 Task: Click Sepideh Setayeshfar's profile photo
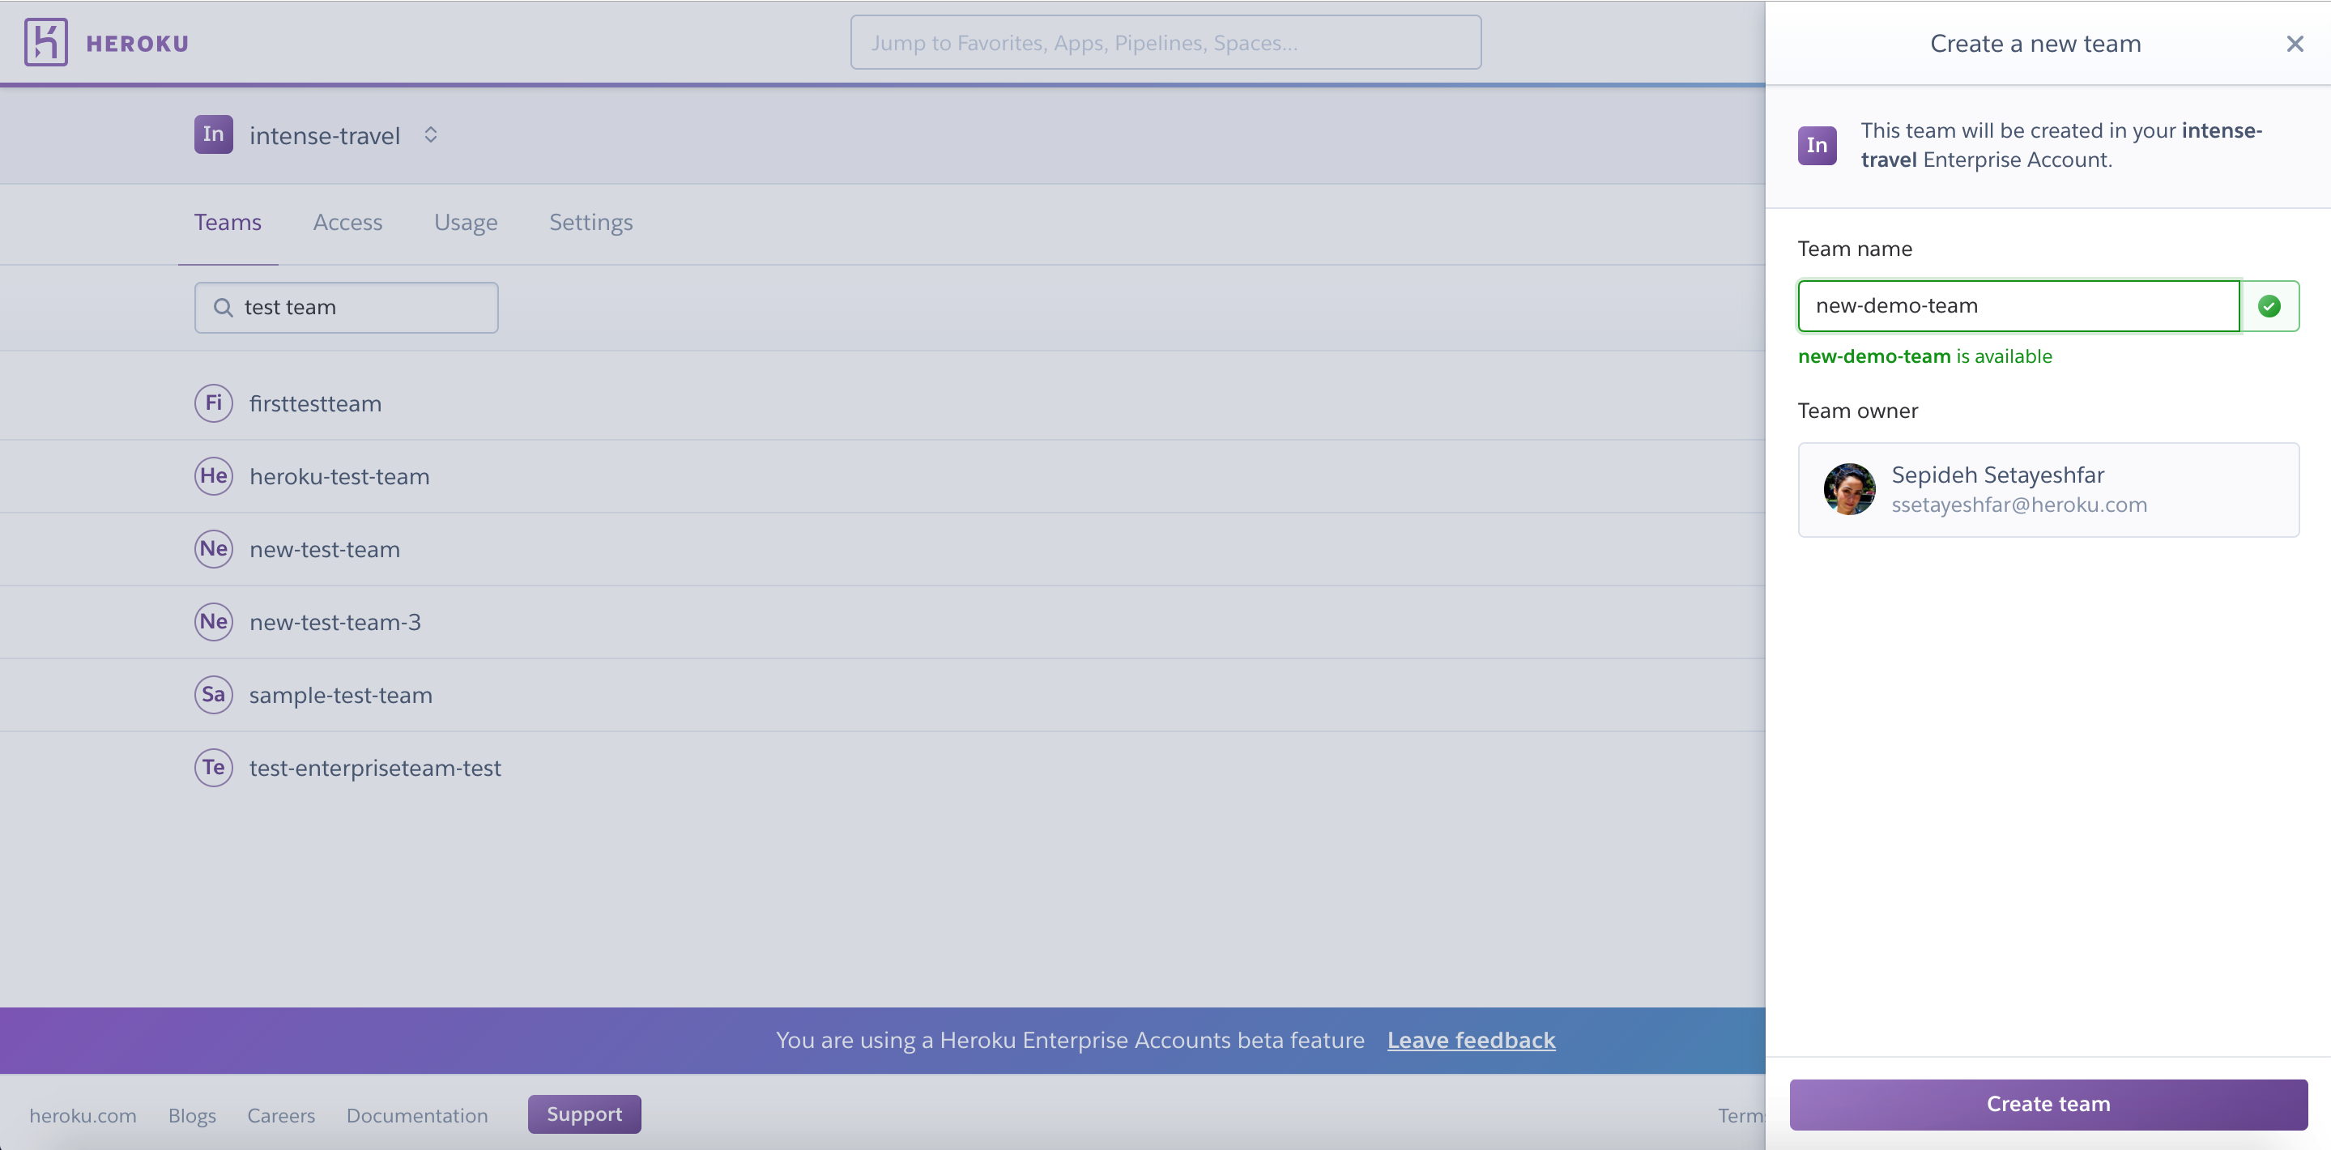click(x=1849, y=489)
